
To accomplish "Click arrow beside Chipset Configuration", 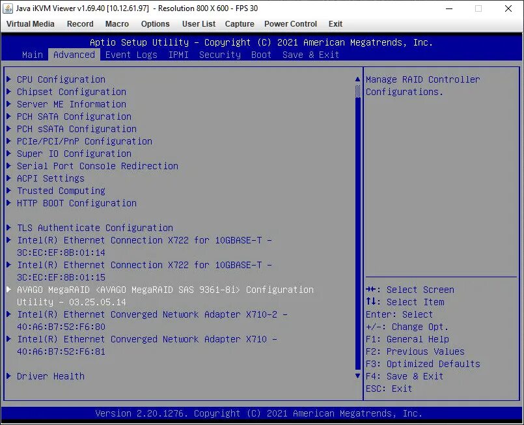I will coord(9,92).
